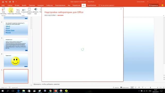Open Windows search from taskbar
This screenshot has width=165, height=93.
click(x=8, y=91)
